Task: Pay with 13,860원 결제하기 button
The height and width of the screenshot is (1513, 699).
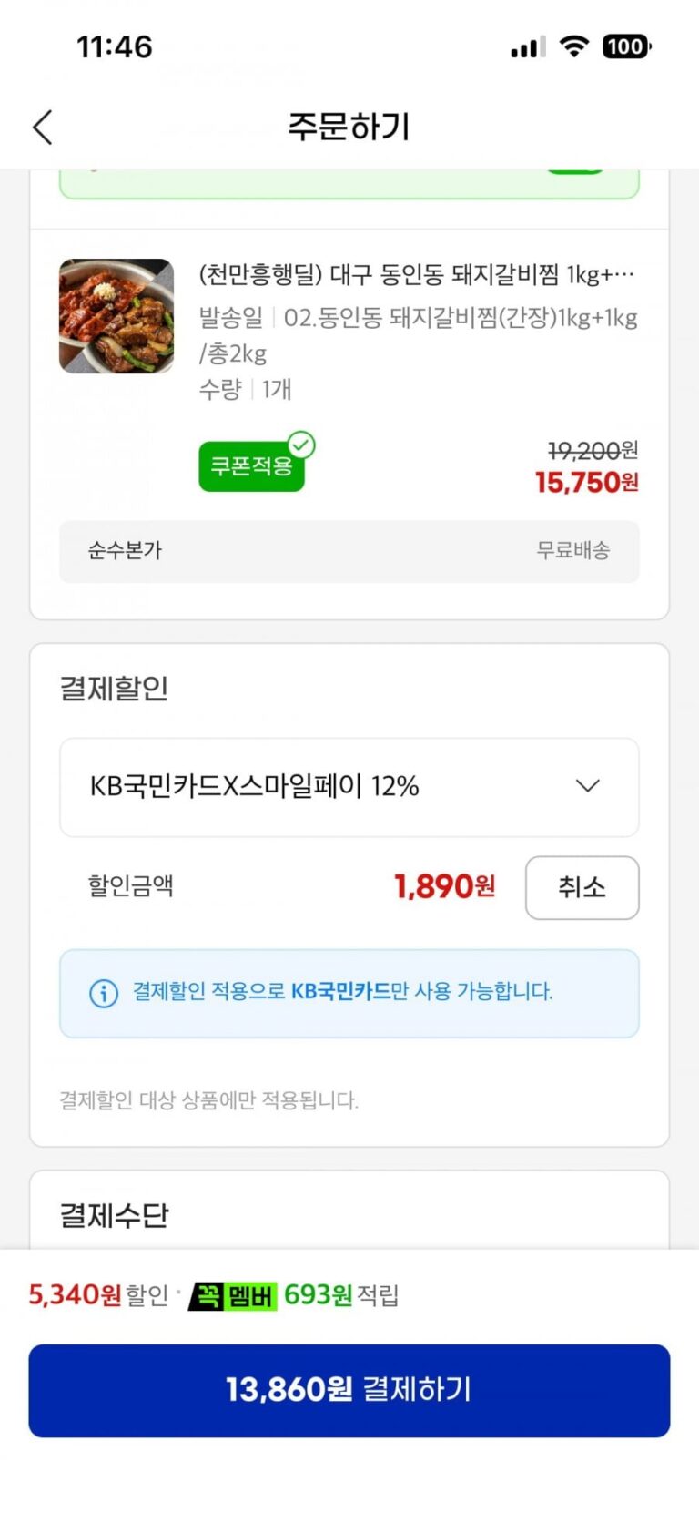Action: click(x=349, y=1390)
